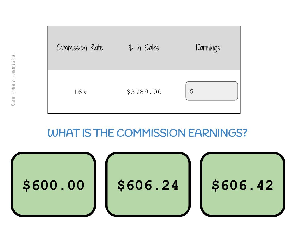Click the 16% commission rate value
The width and height of the screenshot is (296, 229).
point(80,92)
